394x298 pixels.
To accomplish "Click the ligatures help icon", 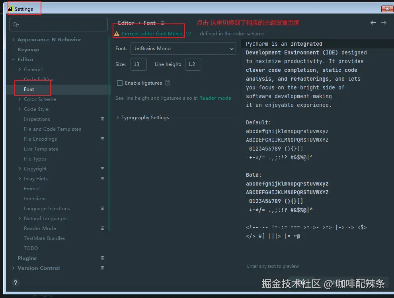I will pyautogui.click(x=168, y=83).
